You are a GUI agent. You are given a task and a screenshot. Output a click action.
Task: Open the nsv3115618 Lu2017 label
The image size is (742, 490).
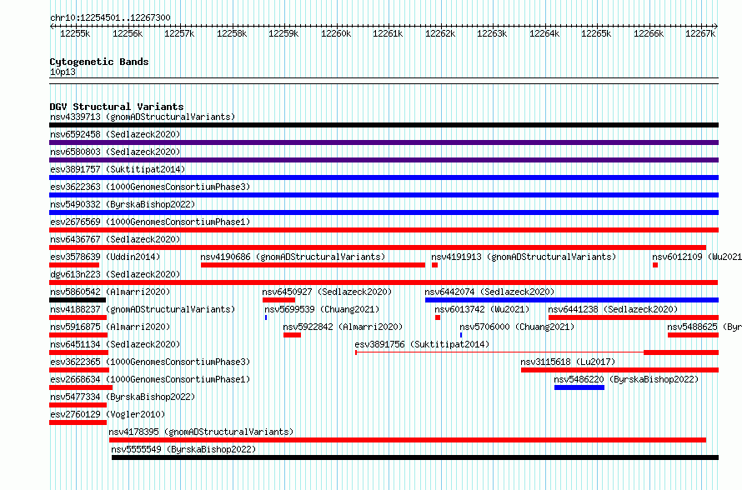click(x=568, y=362)
